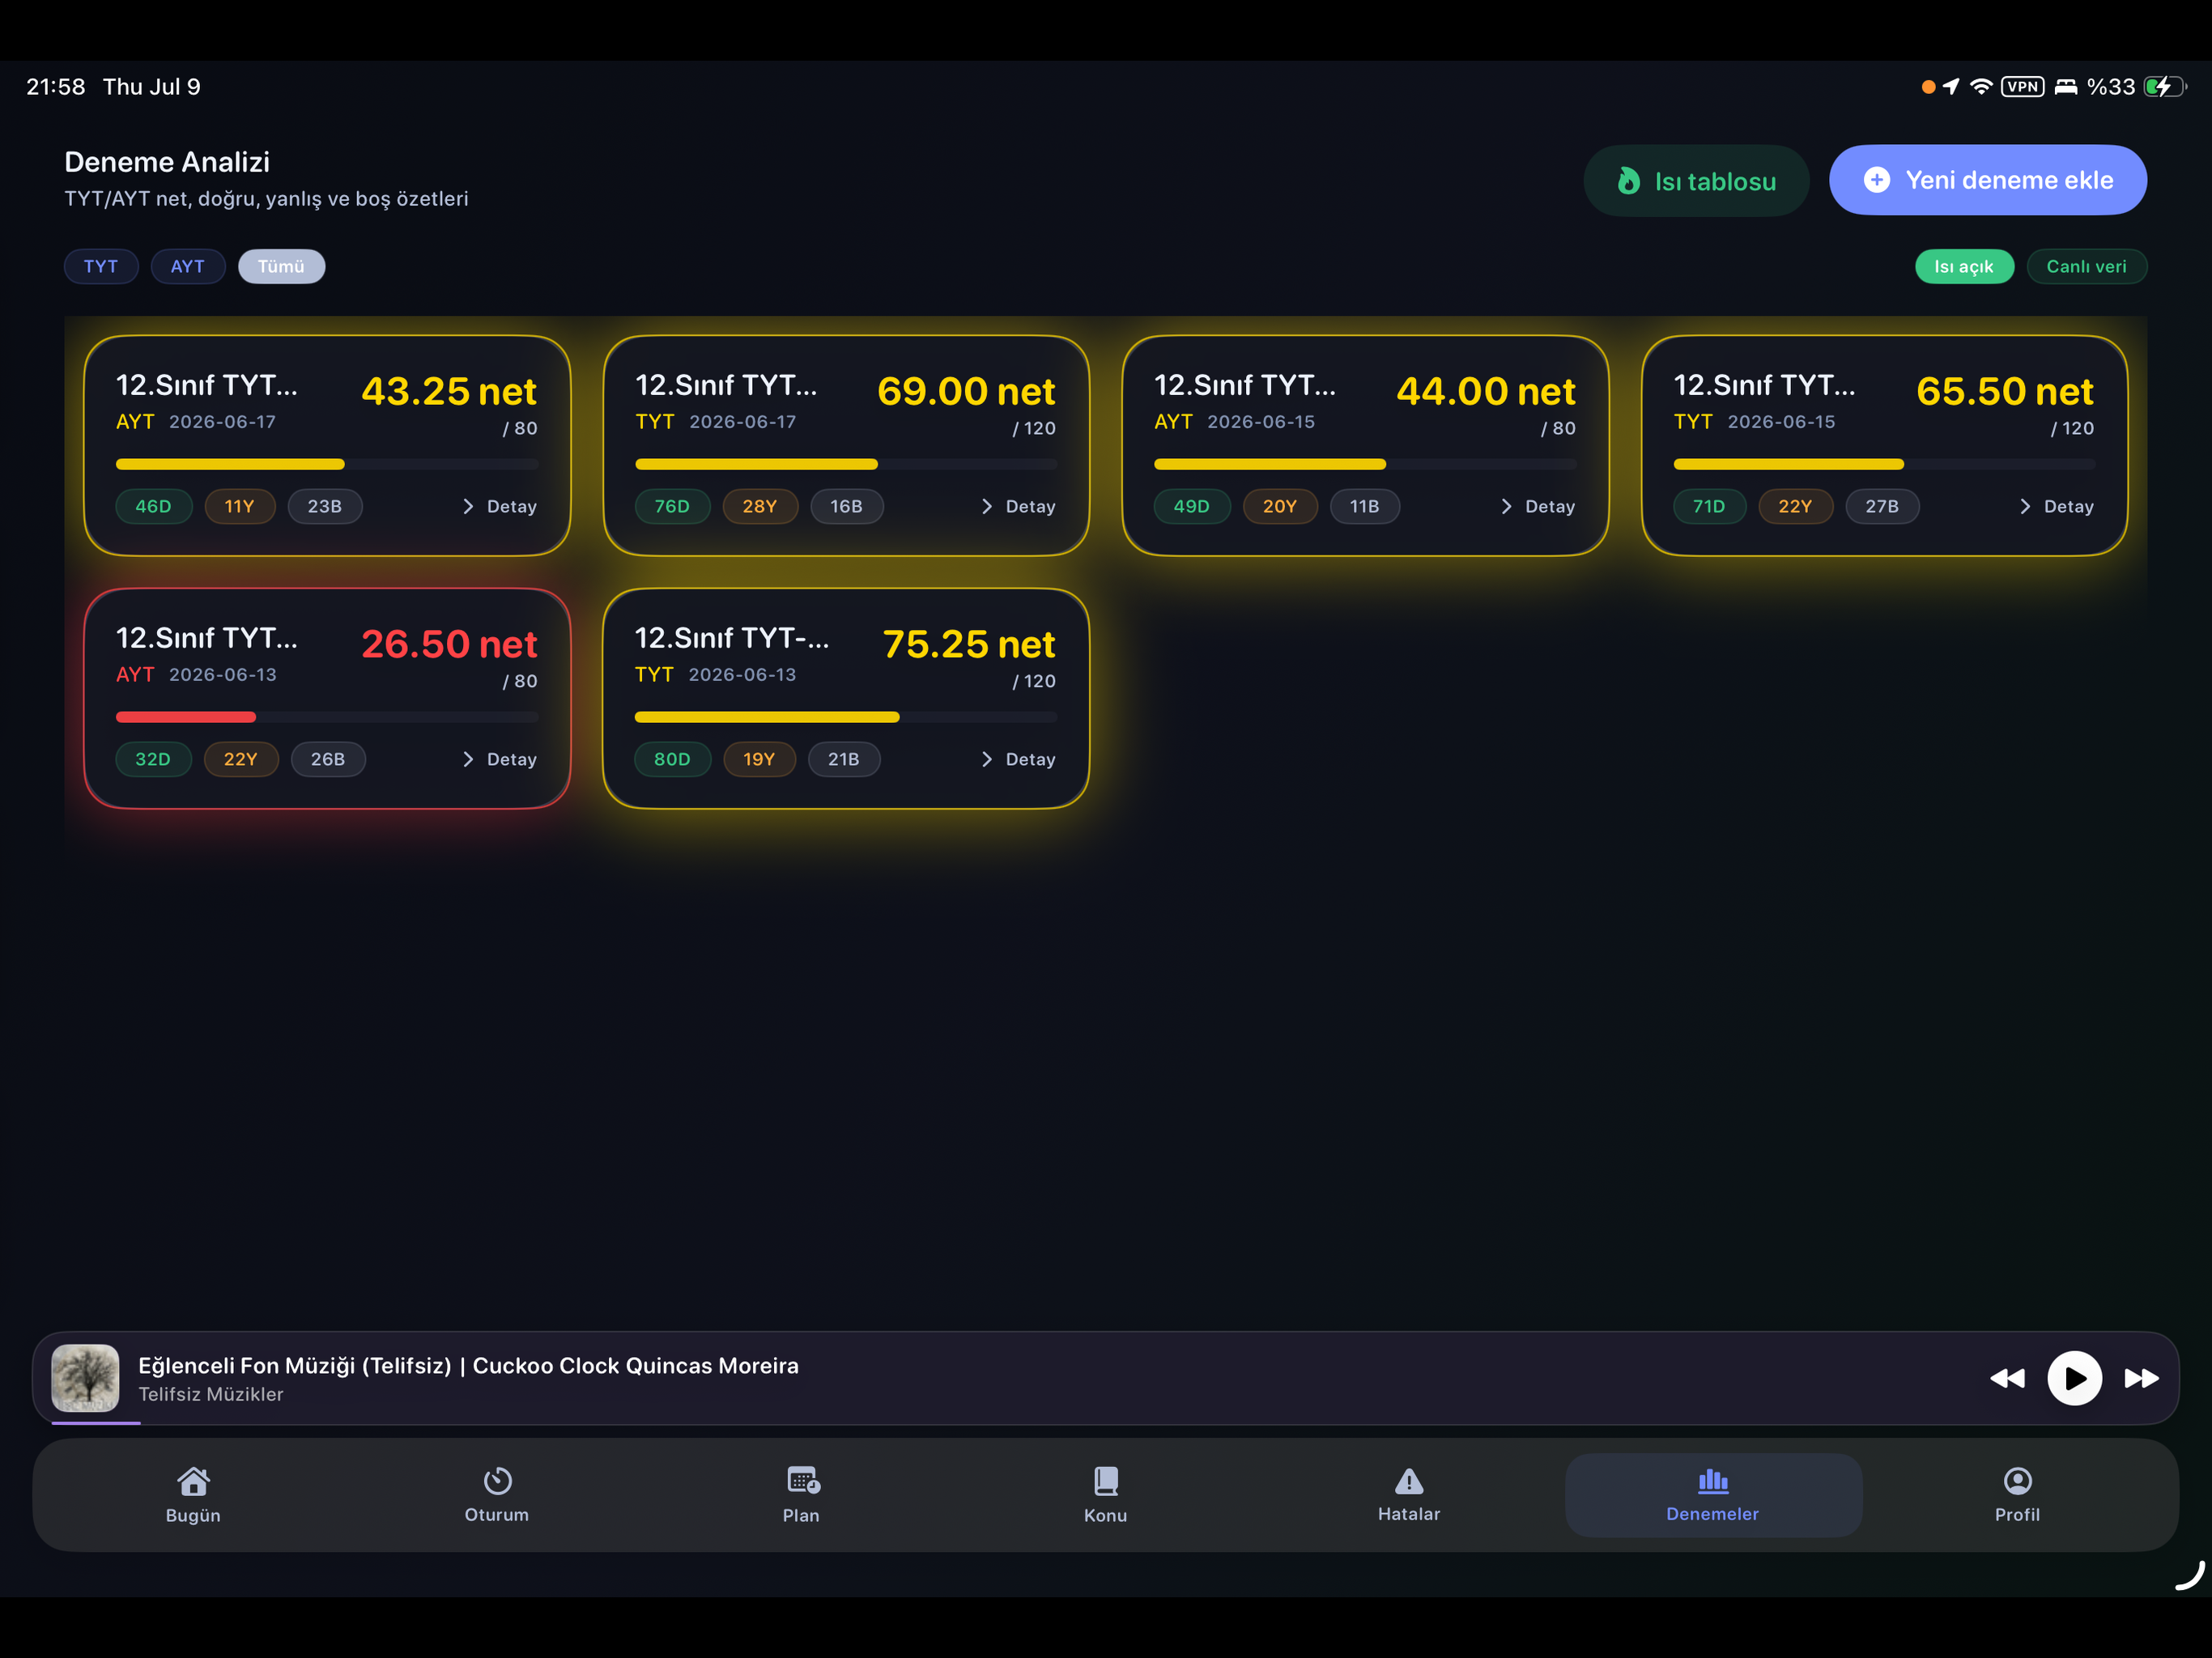Tap the 80D correct count chip
The image size is (2212, 1658).
point(672,759)
